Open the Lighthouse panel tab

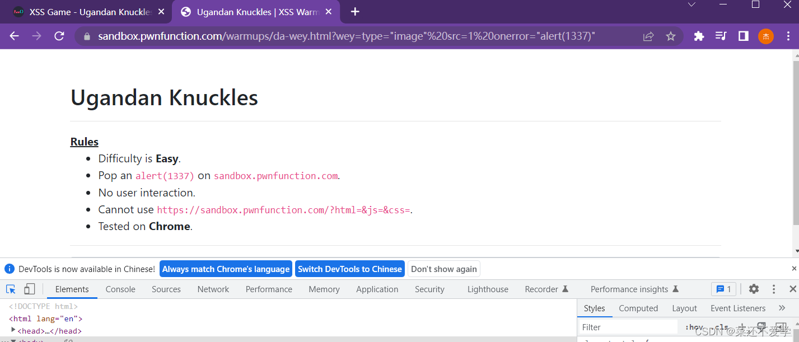(488, 289)
